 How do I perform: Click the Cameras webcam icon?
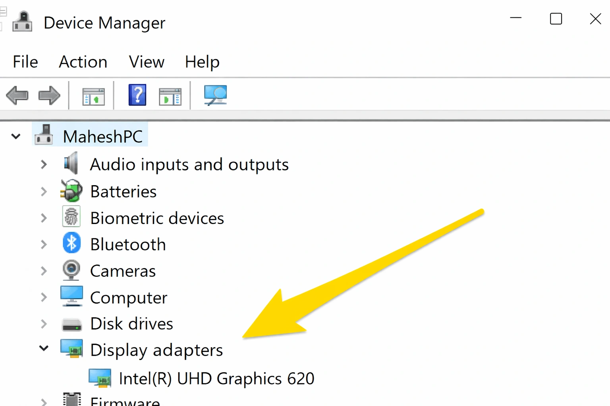71,270
